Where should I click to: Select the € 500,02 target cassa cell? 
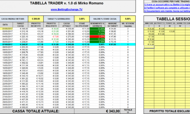click(x=20, y=107)
